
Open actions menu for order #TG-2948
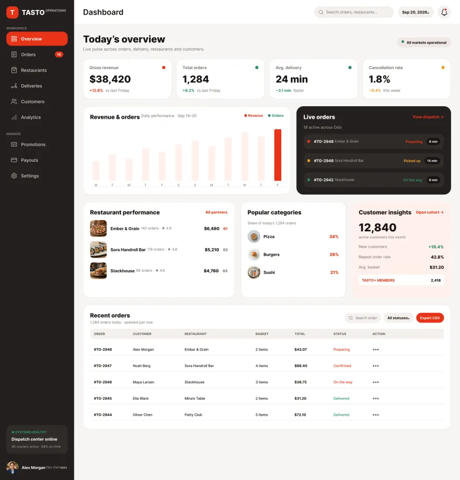tap(376, 350)
